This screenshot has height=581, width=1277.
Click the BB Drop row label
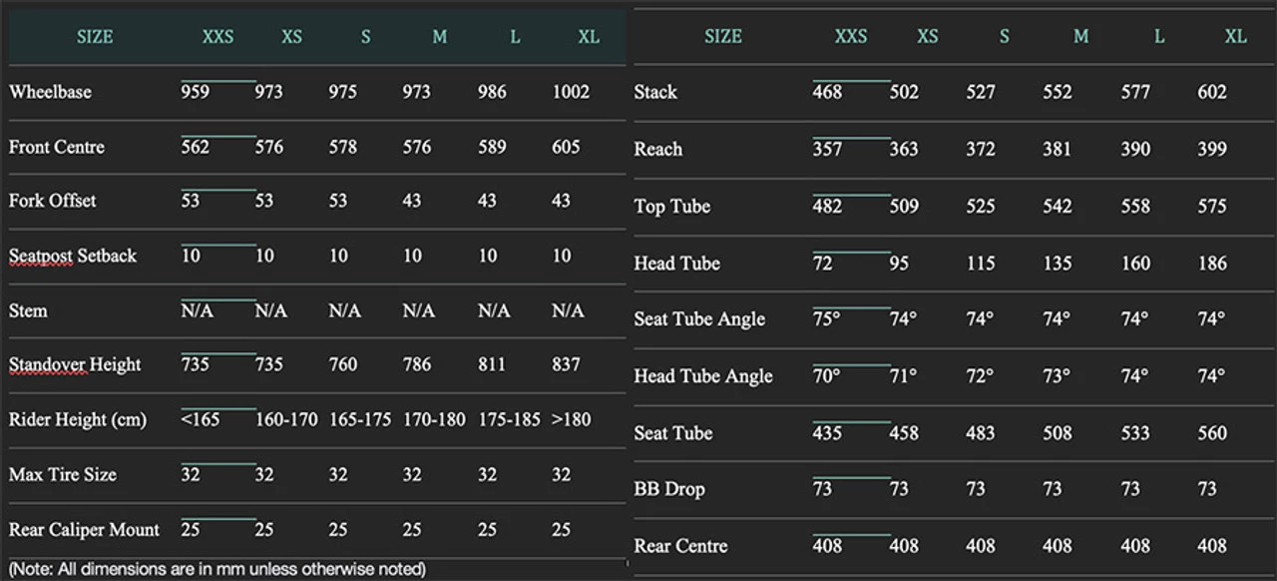[669, 489]
